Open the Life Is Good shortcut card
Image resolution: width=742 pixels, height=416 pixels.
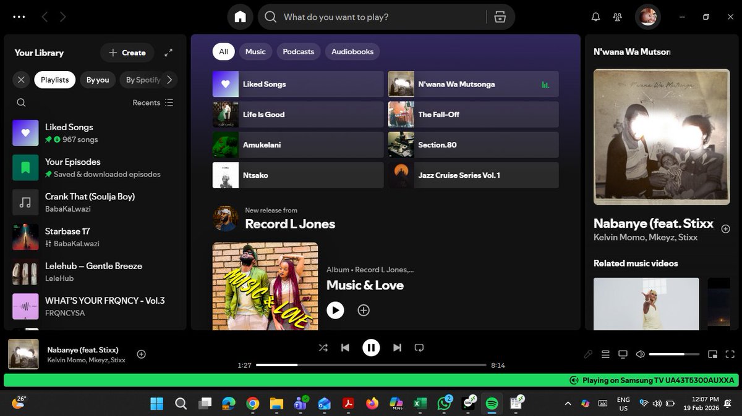tap(298, 114)
